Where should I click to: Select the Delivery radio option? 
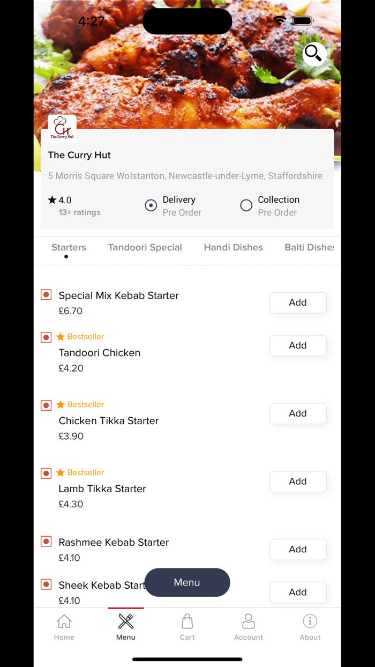[151, 205]
